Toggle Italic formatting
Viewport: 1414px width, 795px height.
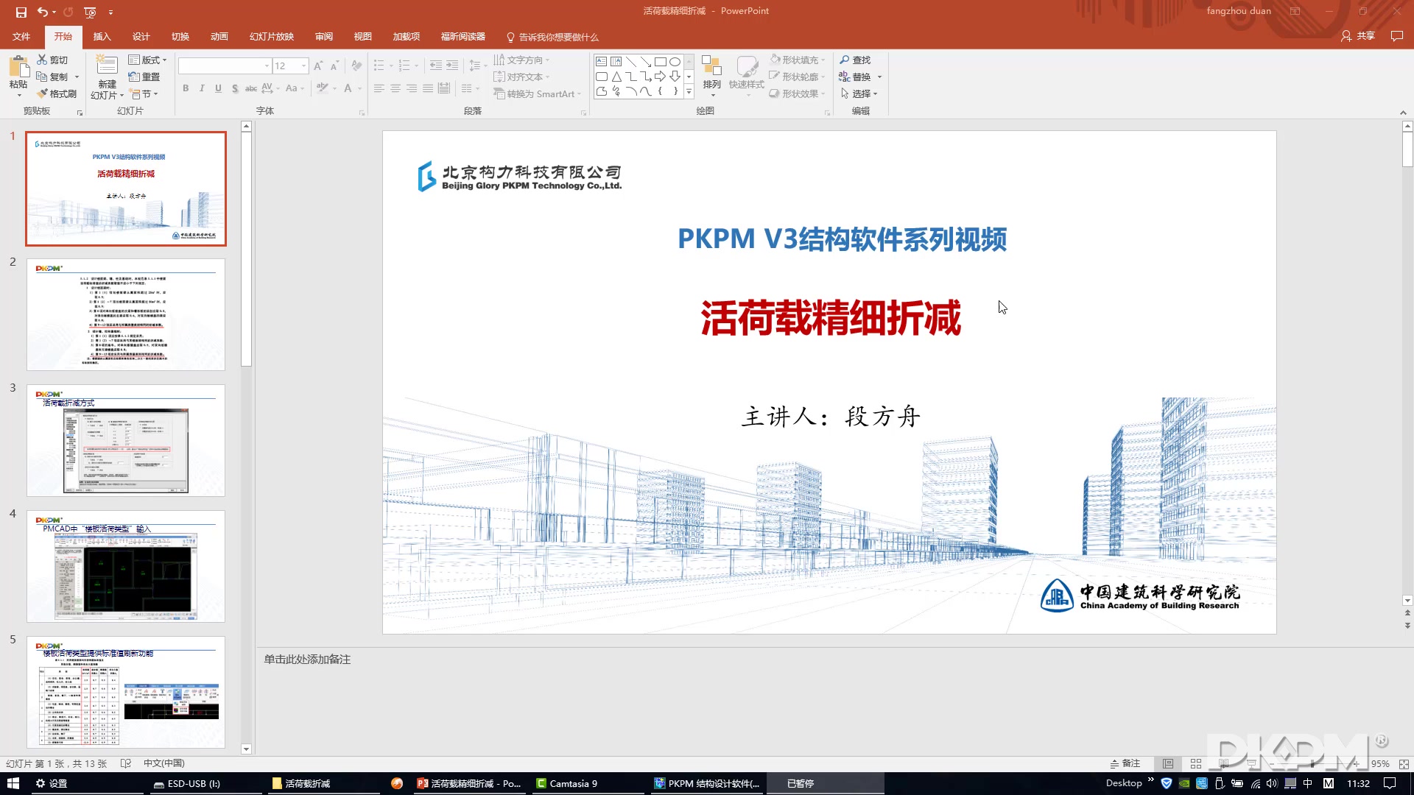pos(202,88)
